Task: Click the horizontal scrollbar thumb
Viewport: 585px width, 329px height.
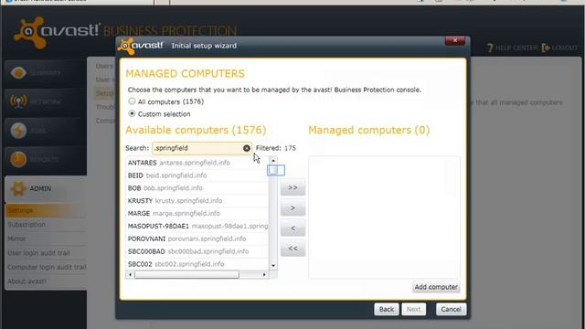Action: [x=186, y=275]
